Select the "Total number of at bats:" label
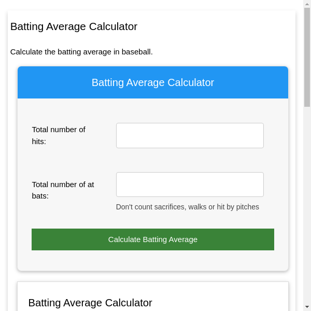The width and height of the screenshot is (311, 311). 63,190
